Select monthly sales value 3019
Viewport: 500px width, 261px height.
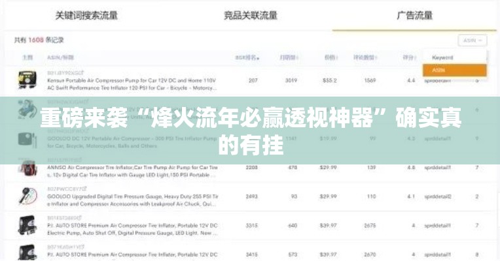tap(291, 80)
